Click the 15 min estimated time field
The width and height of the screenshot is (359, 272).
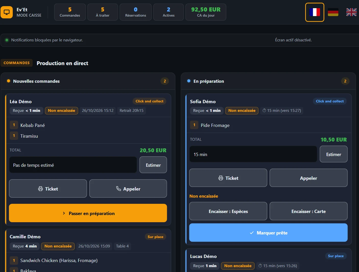(x=253, y=154)
